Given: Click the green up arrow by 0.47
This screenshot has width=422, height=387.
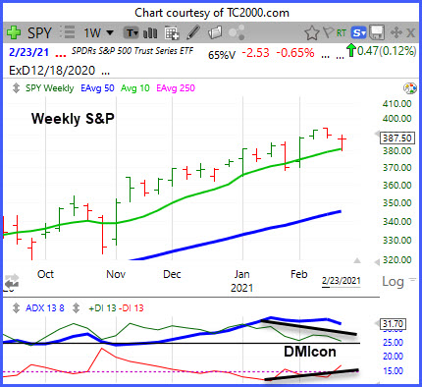Looking at the screenshot, I should (351, 50).
